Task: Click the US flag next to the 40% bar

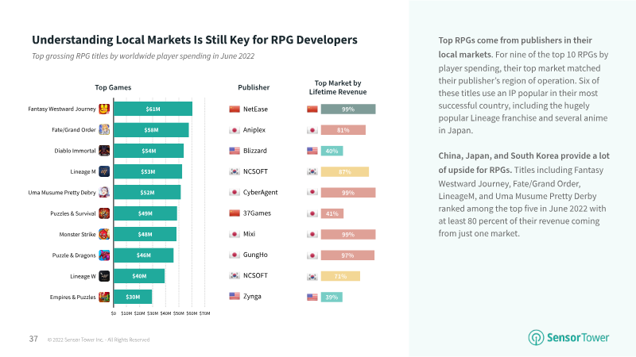Action: (x=312, y=151)
